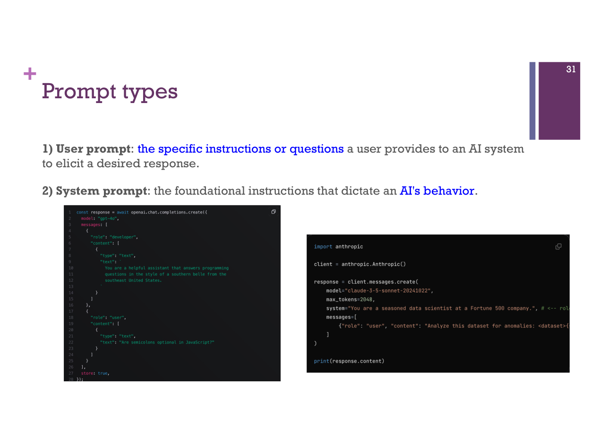Click 'client = anthropic.Anthropic()' line
Image resolution: width=608 pixels, height=430 pixels.
(x=360, y=264)
